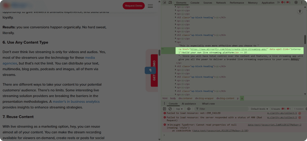
Task: Click the floating accessibility person icon
Action: pyautogui.click(x=300, y=11)
